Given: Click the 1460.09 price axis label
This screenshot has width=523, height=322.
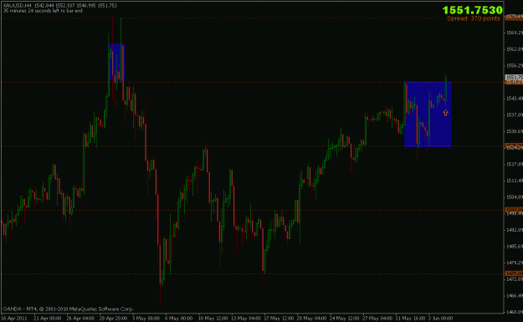Looking at the screenshot, I should pos(515,312).
